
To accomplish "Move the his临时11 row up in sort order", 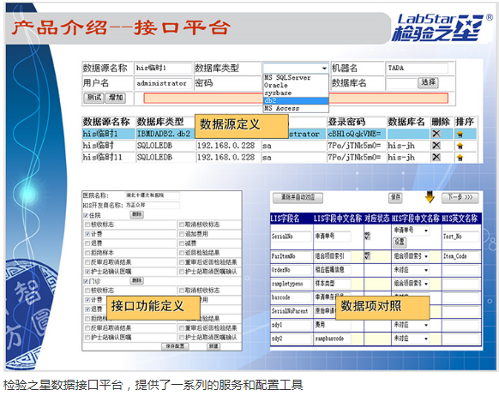I will pos(460,157).
